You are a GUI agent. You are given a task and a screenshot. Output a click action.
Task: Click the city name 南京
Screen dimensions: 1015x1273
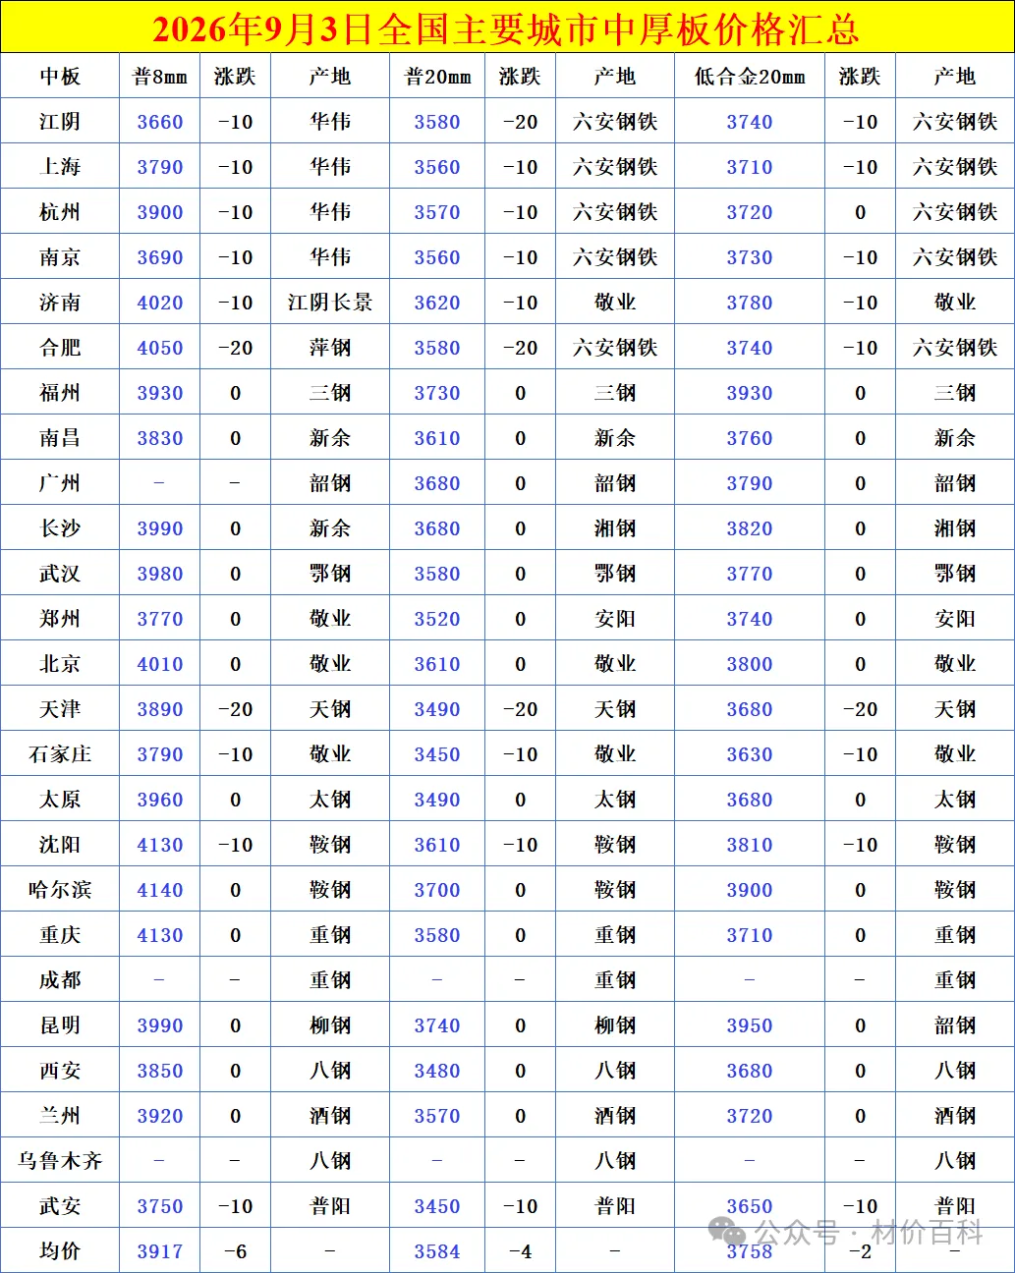coord(60,257)
